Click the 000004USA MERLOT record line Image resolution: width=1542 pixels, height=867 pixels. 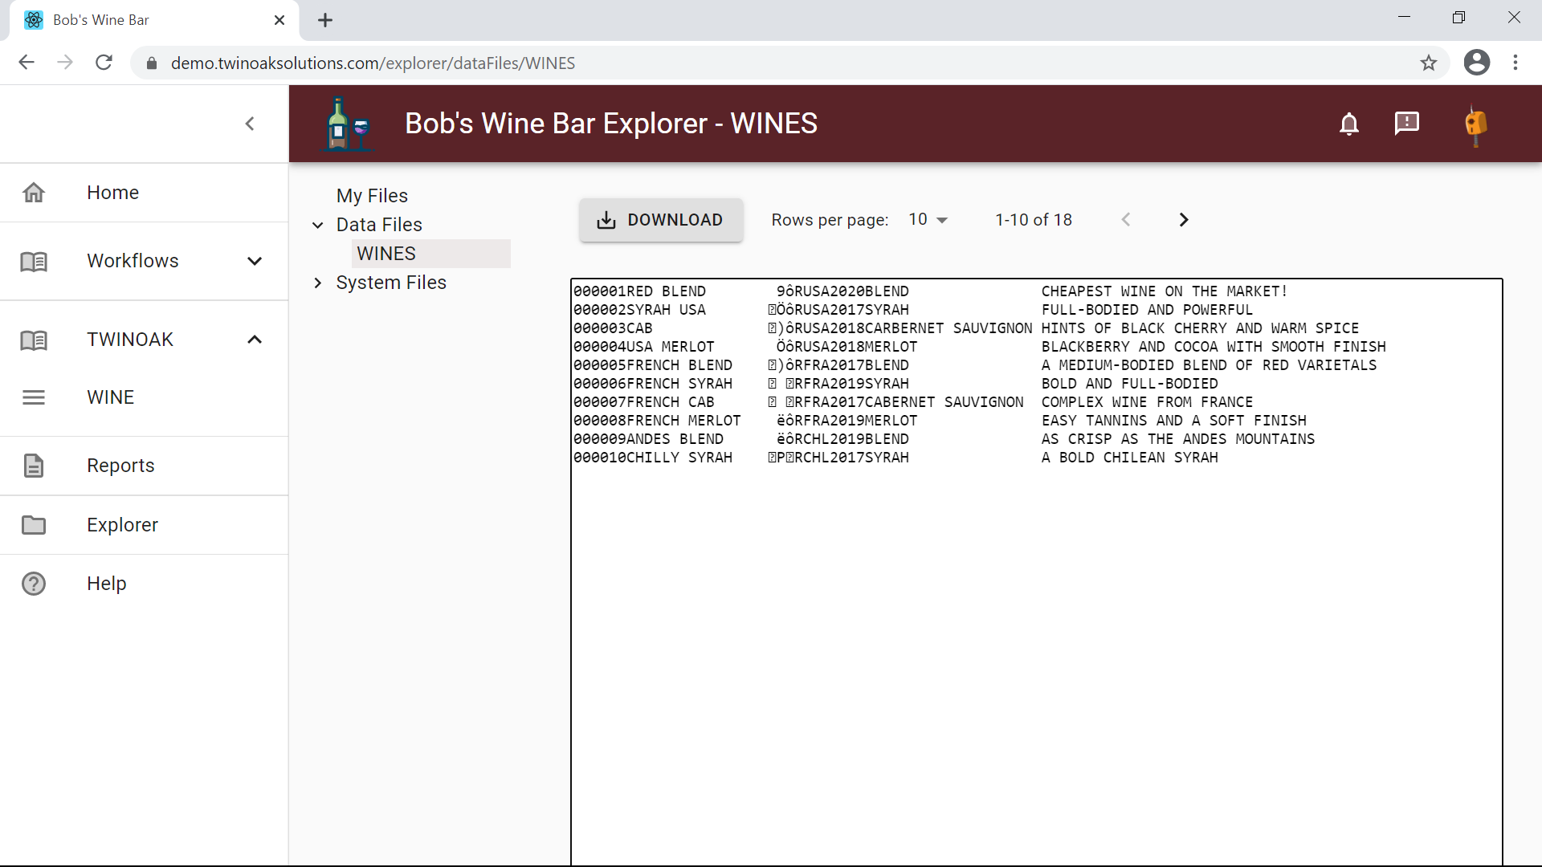pos(980,347)
